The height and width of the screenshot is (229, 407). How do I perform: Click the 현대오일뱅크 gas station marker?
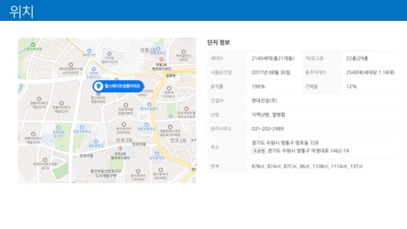click(x=149, y=105)
